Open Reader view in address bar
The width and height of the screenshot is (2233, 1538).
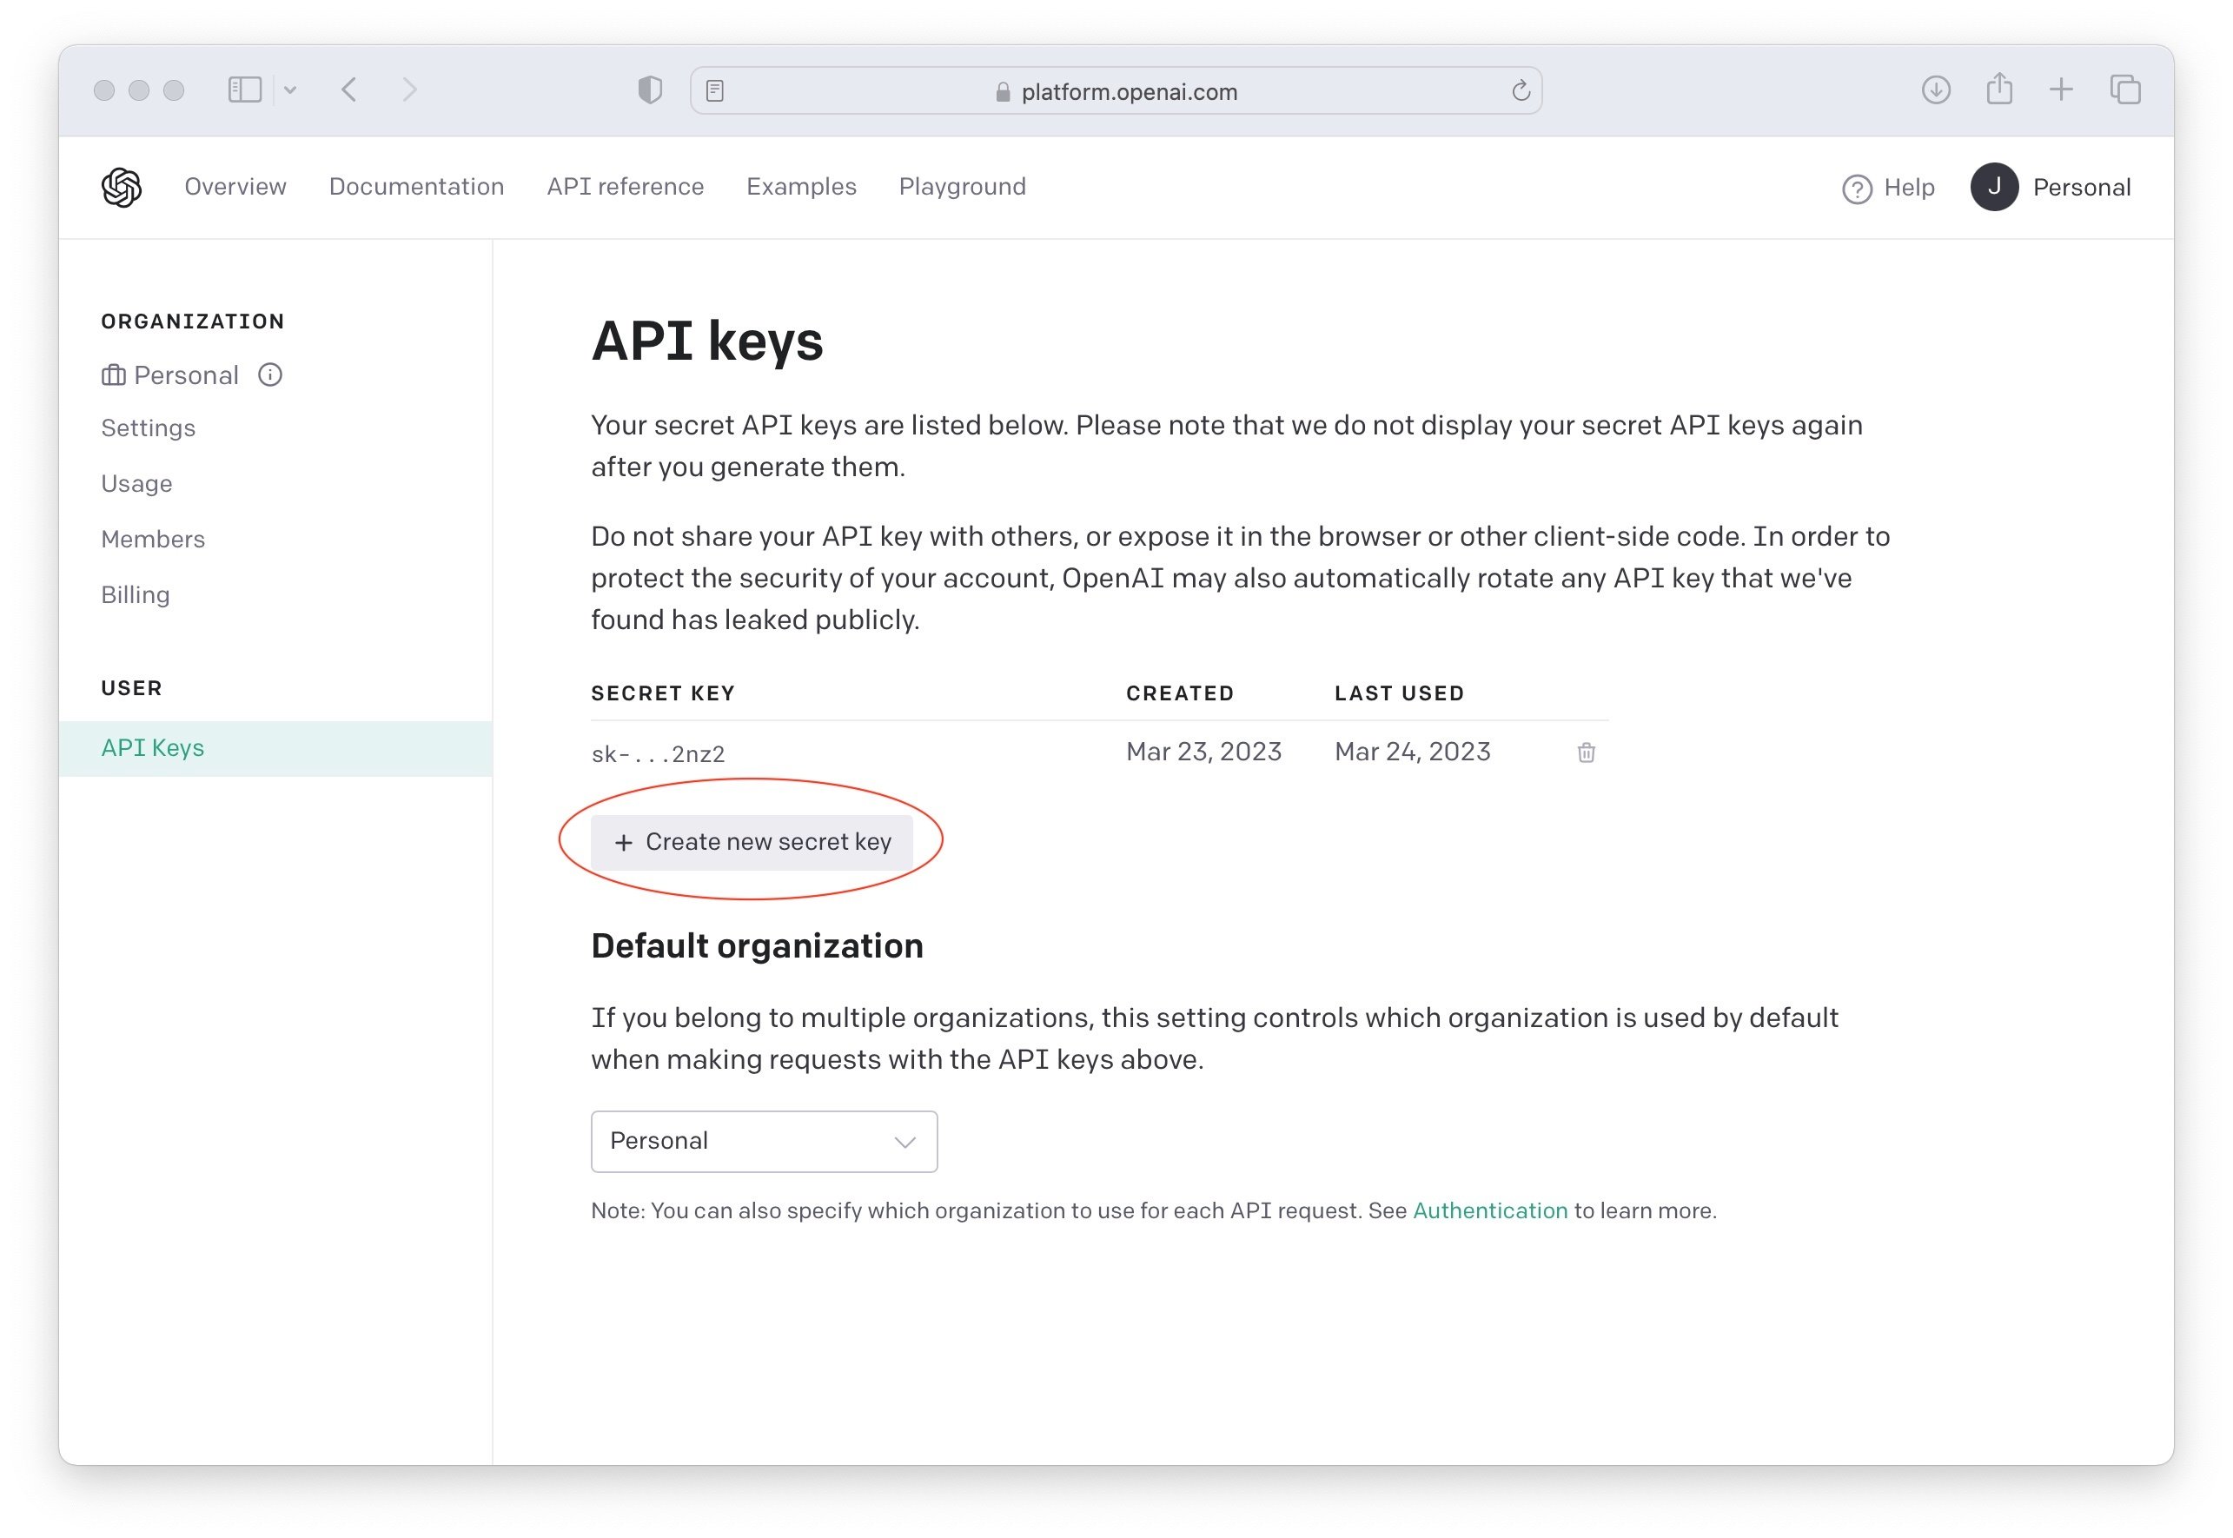(715, 89)
